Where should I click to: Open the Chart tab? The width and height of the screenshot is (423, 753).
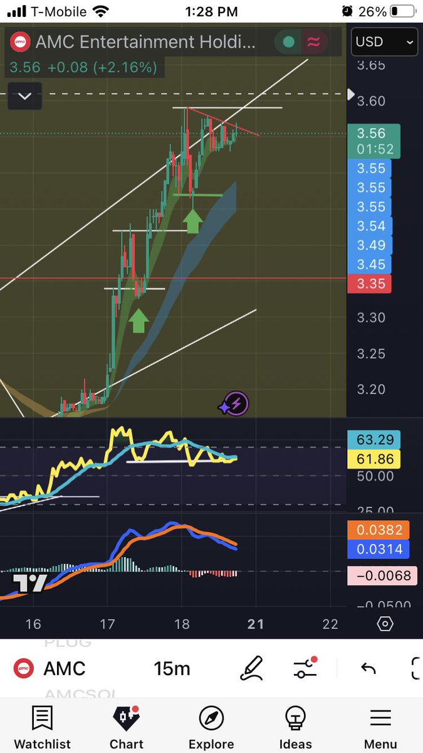point(127,727)
